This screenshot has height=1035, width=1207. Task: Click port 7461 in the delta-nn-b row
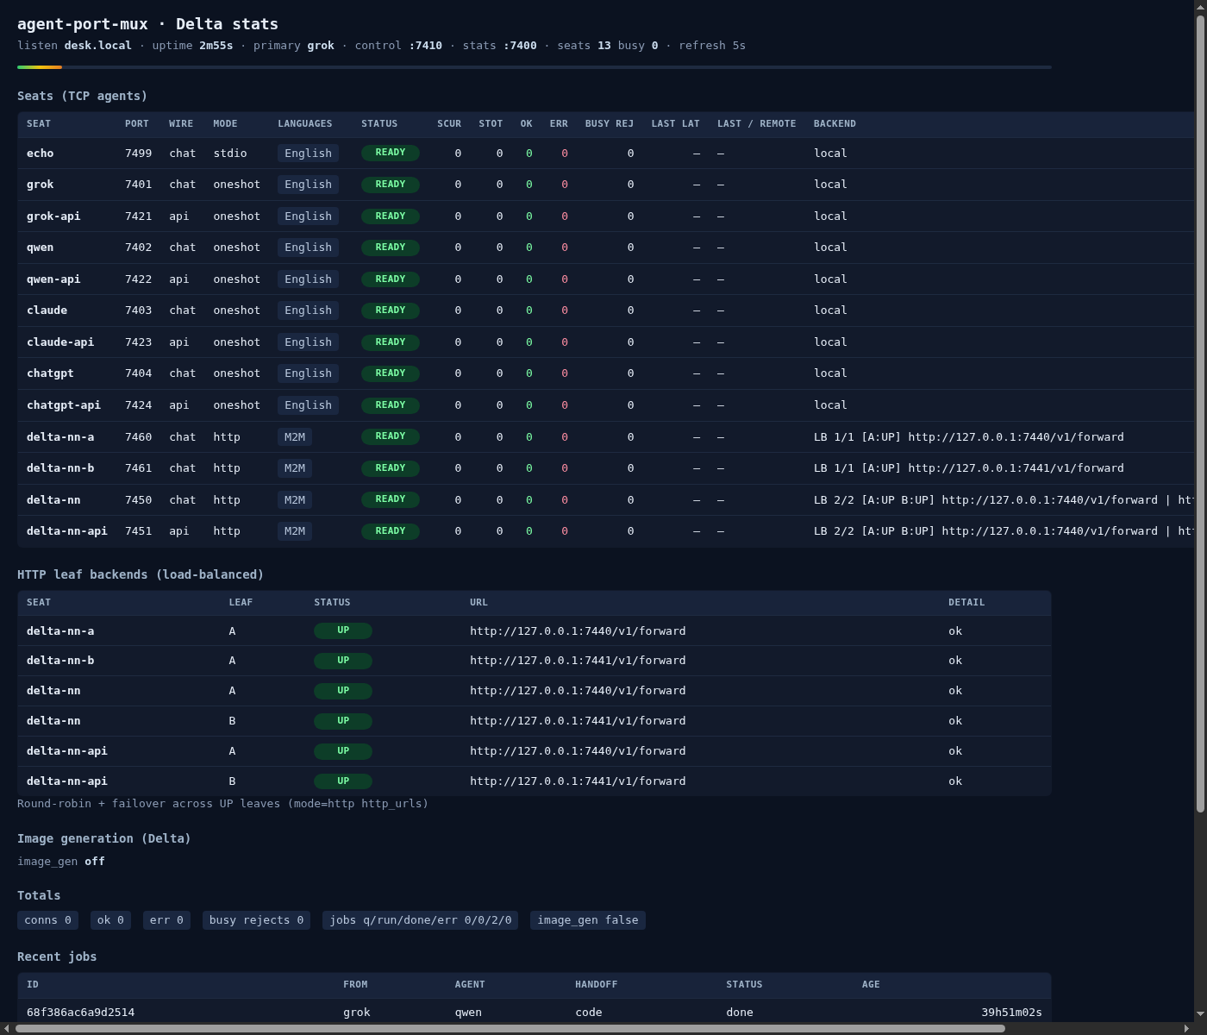(138, 467)
